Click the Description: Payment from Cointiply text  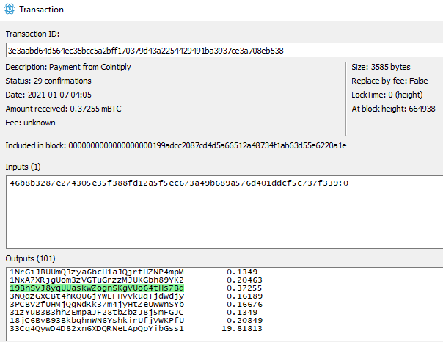[x=68, y=67]
